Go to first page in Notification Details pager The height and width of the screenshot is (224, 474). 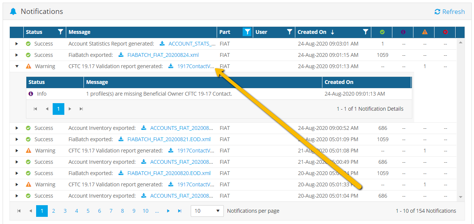pyautogui.click(x=35, y=109)
